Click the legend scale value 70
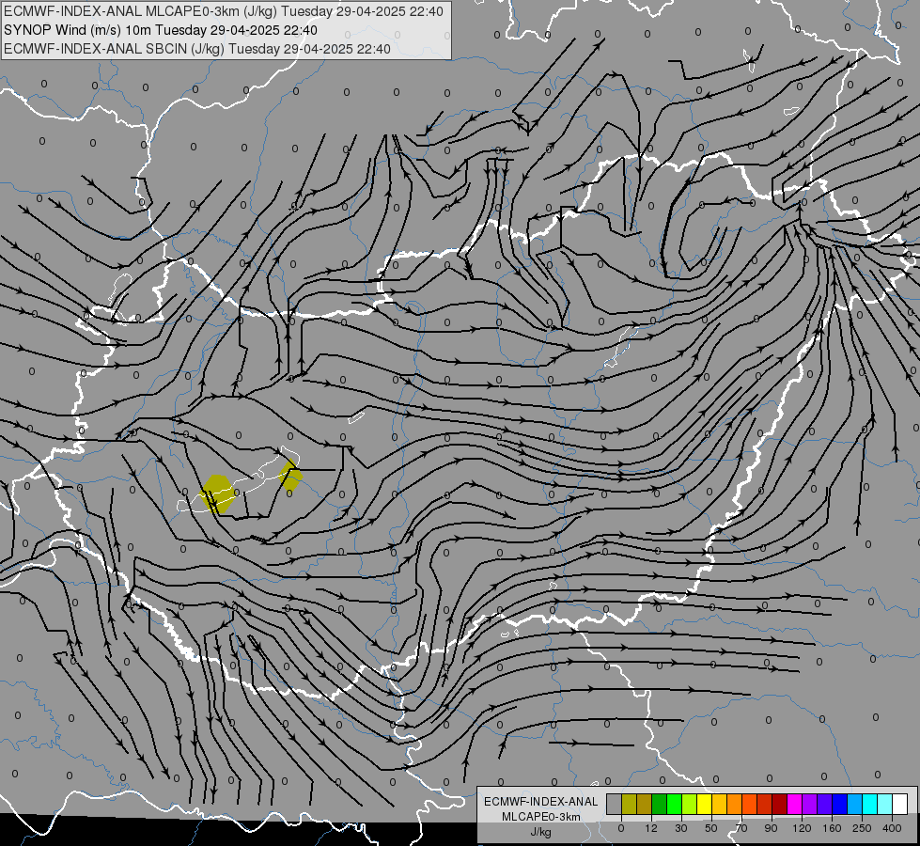This screenshot has width=920, height=846. tap(741, 828)
